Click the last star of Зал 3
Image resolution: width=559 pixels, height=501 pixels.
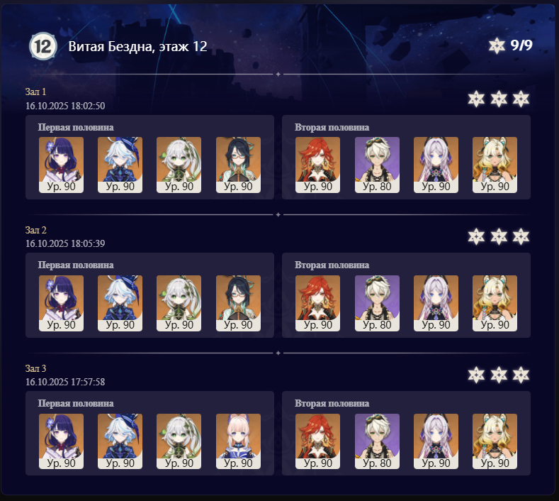tap(521, 375)
